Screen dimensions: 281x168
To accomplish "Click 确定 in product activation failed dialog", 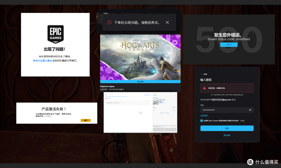I will [86, 120].
